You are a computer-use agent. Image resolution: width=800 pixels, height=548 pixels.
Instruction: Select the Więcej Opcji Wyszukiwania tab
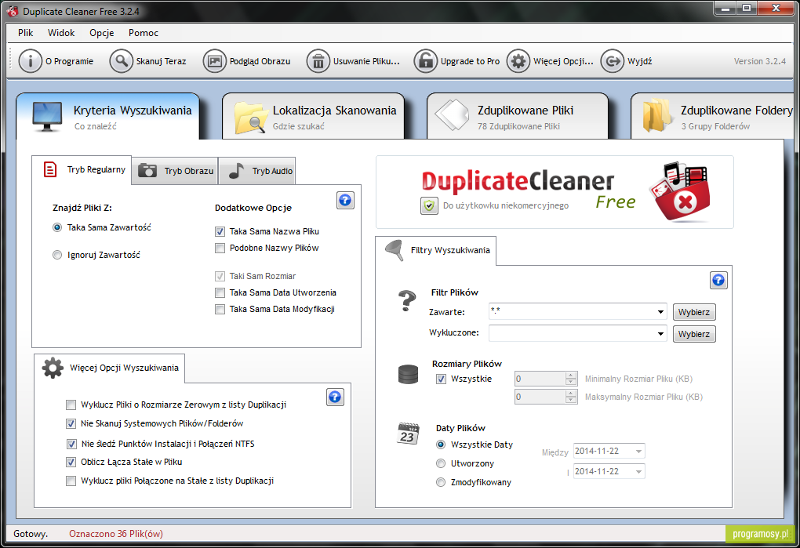click(x=110, y=368)
